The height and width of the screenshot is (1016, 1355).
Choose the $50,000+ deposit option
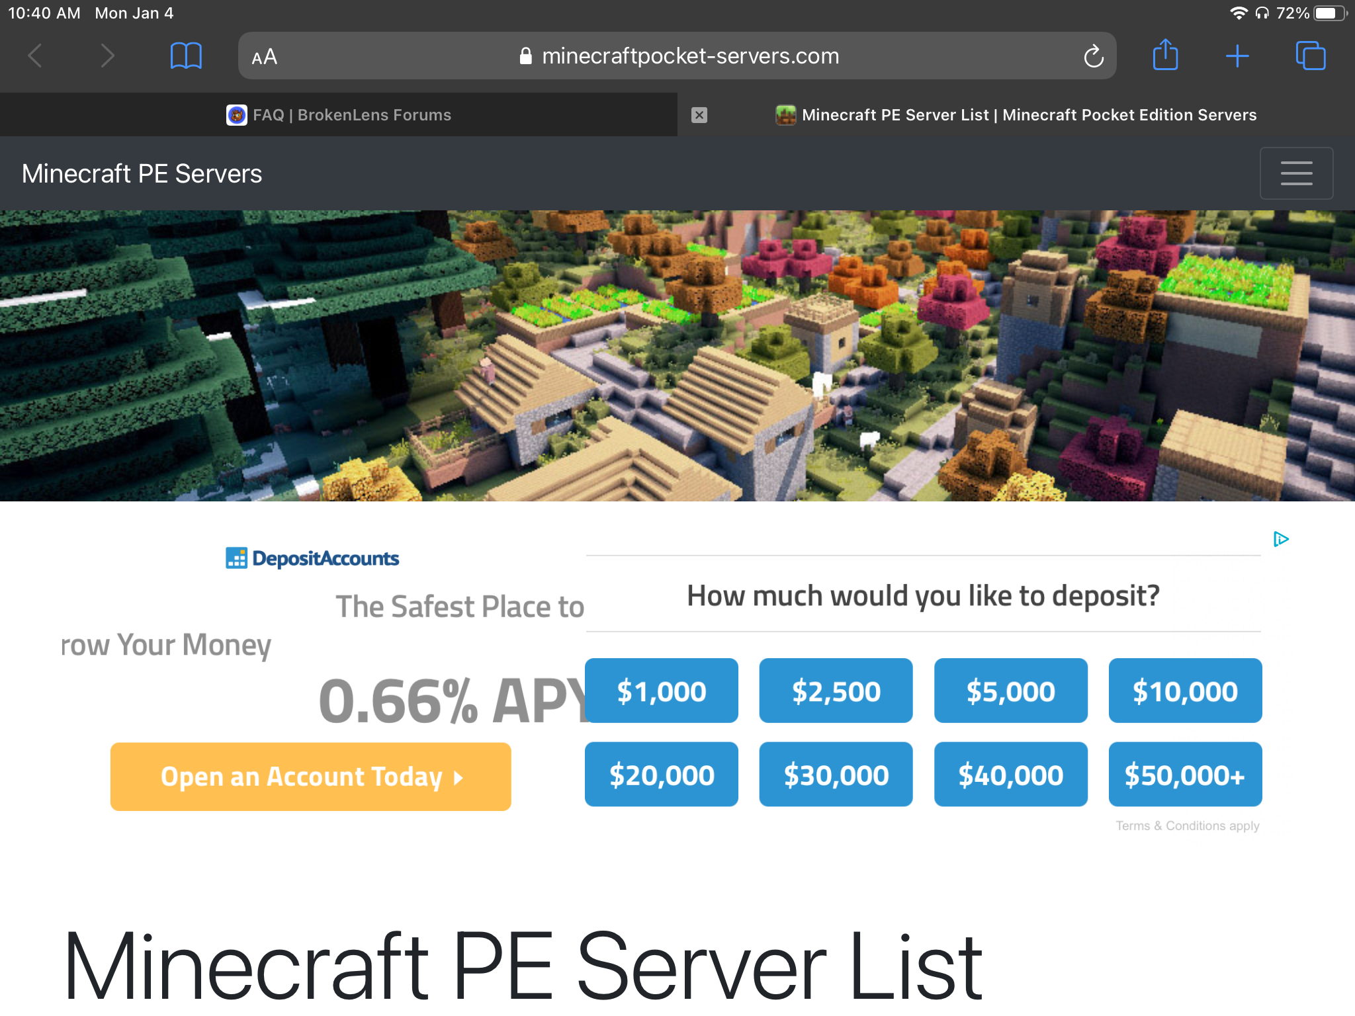(x=1186, y=775)
